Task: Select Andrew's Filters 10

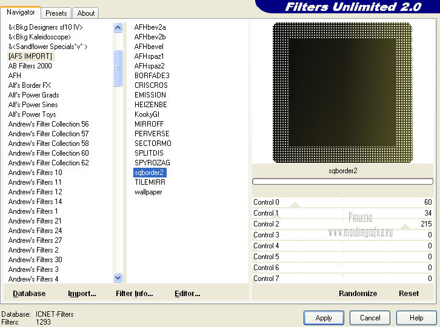Action: click(35, 173)
